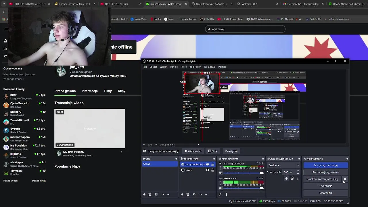Mute the Urządzenie audio channel
Image resolution: width=368 pixels, height=207 pixels.
221,188
